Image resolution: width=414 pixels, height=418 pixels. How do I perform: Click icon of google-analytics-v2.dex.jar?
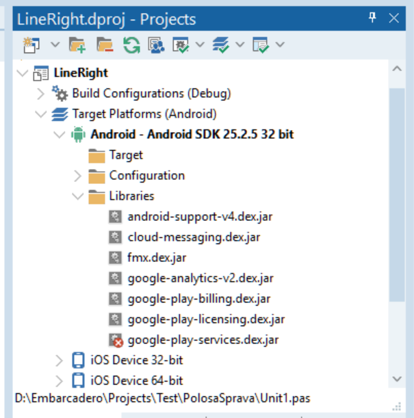[x=115, y=278]
